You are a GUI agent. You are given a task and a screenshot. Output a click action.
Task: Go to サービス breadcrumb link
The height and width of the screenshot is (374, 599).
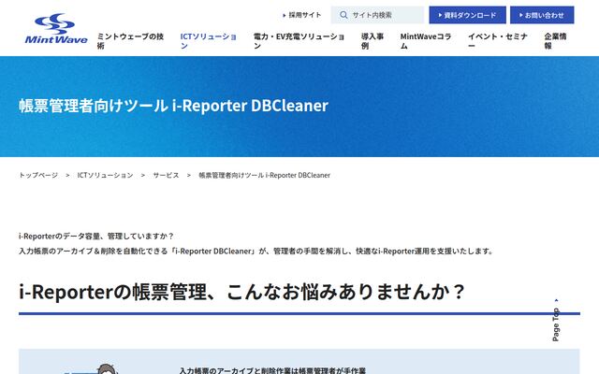(166, 175)
